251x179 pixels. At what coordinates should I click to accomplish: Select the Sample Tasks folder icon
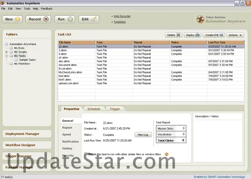[x=16, y=60]
